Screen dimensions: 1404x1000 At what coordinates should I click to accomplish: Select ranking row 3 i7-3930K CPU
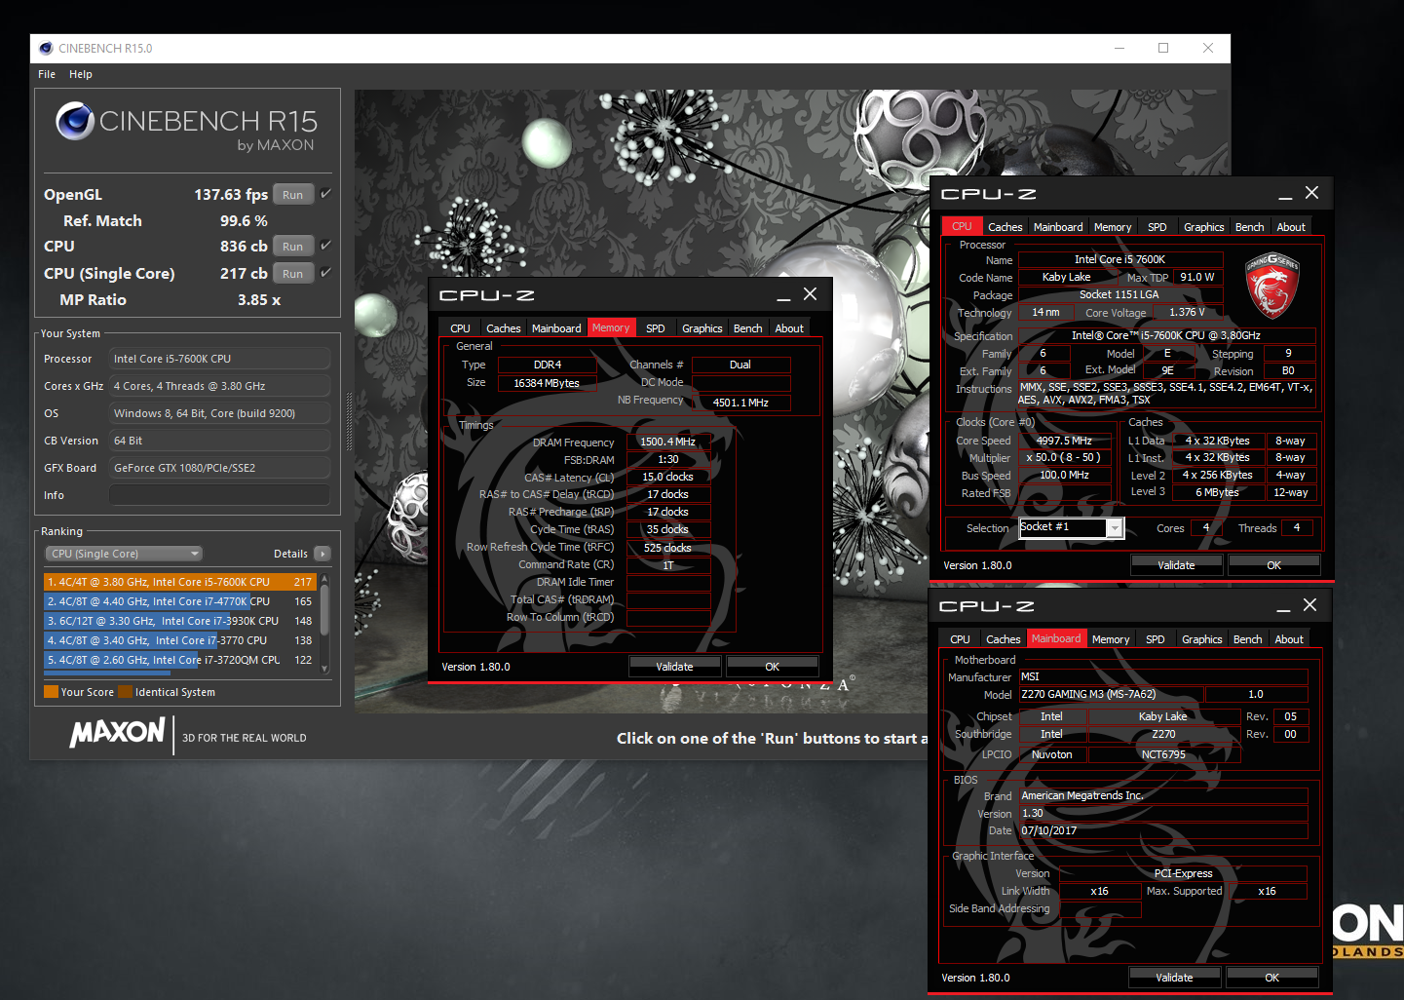[x=179, y=621]
